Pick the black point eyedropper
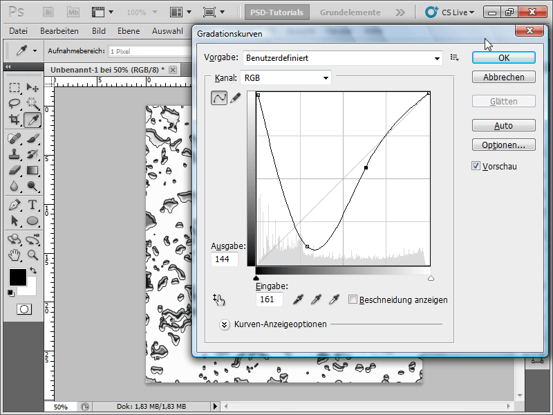 [298, 299]
